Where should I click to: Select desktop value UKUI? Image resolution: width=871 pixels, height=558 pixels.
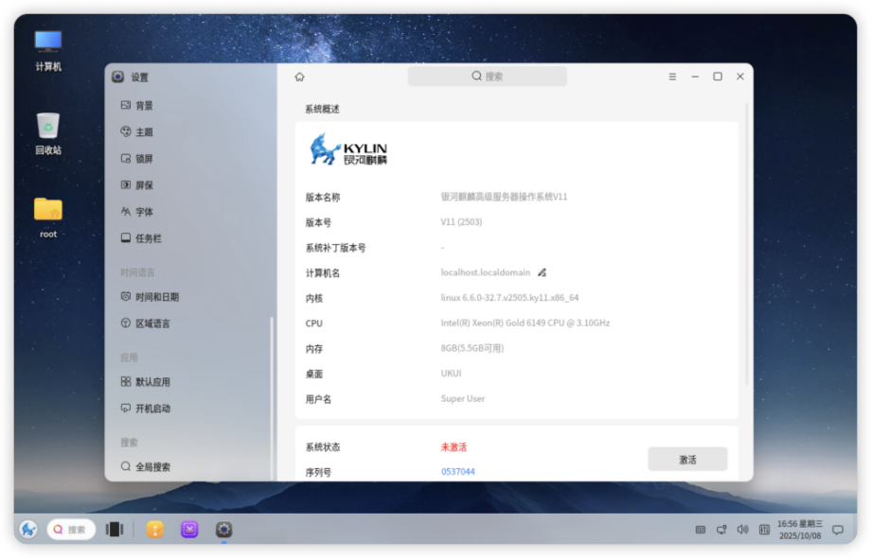(451, 374)
